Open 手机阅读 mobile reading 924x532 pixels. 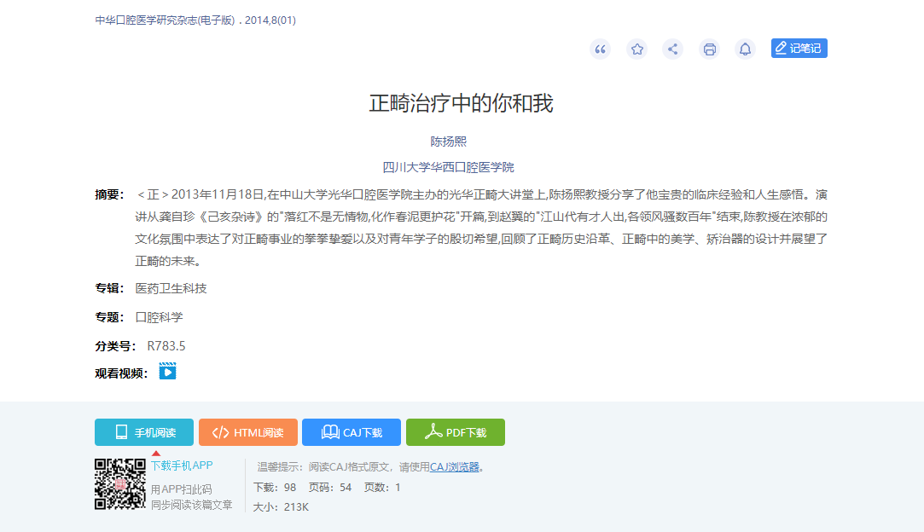pyautogui.click(x=144, y=432)
